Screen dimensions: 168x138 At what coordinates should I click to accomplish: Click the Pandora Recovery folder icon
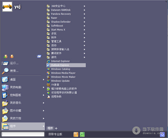pyautogui.click(x=48, y=14)
